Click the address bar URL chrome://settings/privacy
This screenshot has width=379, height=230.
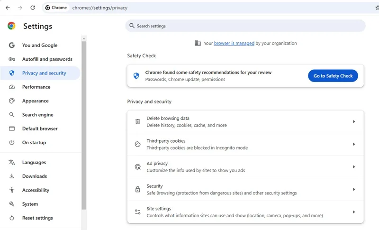point(100,8)
